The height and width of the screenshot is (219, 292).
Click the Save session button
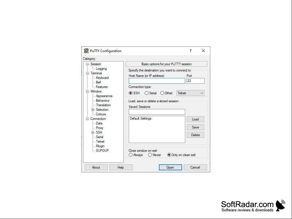click(195, 127)
